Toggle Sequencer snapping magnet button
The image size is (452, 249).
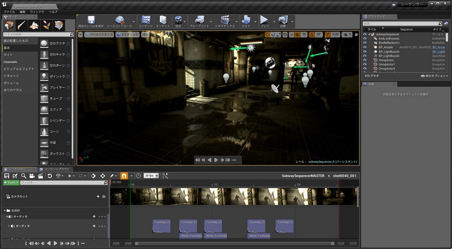pyautogui.click(x=124, y=176)
